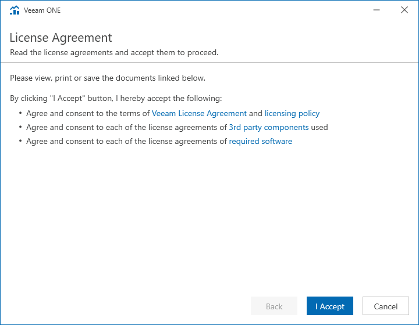This screenshot has width=419, height=325.
Task: Click the "Please view, print or save" sentence
Action: pyautogui.click(x=108, y=78)
